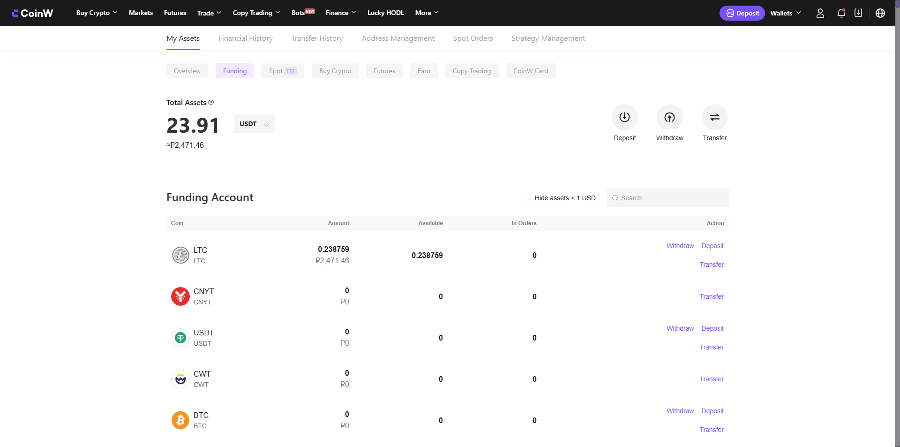Click the total assets value 23.91
Viewport: 900px width, 447px height.
193,126
